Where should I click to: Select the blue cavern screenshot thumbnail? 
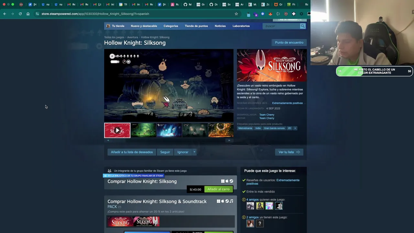click(169, 130)
